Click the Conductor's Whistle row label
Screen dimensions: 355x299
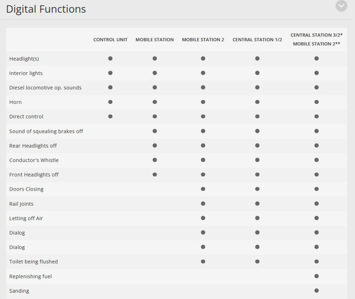(34, 160)
